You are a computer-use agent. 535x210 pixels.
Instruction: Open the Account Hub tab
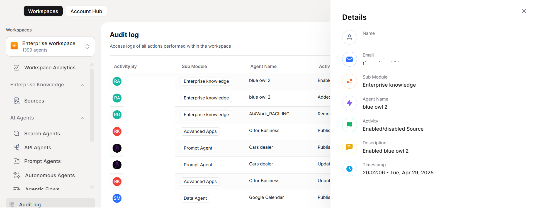click(86, 11)
